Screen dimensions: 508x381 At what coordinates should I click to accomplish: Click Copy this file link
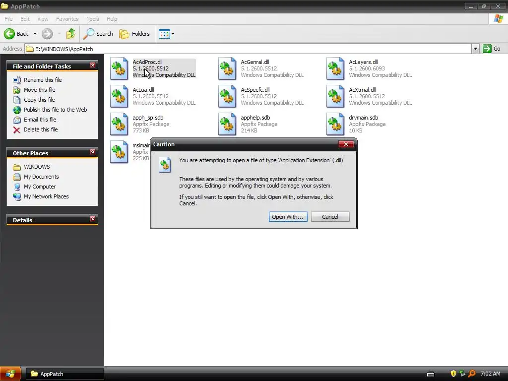click(39, 100)
